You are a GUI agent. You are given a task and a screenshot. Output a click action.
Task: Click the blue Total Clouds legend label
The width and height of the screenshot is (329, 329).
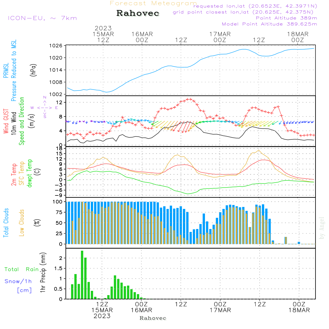coord(6,223)
